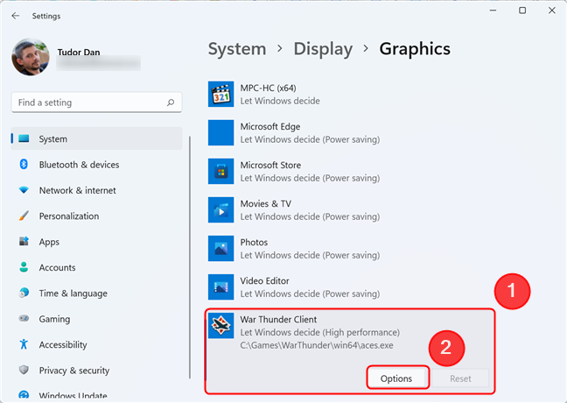Click the Windows Update sync icon
This screenshot has height=403, width=567.
pos(24,395)
